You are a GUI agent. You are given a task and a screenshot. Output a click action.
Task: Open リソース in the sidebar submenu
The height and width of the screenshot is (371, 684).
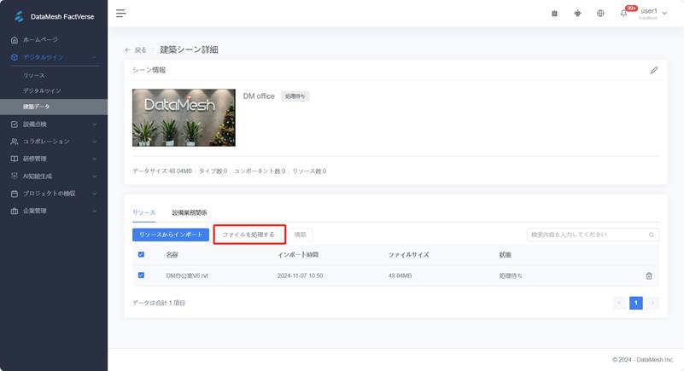[34, 75]
